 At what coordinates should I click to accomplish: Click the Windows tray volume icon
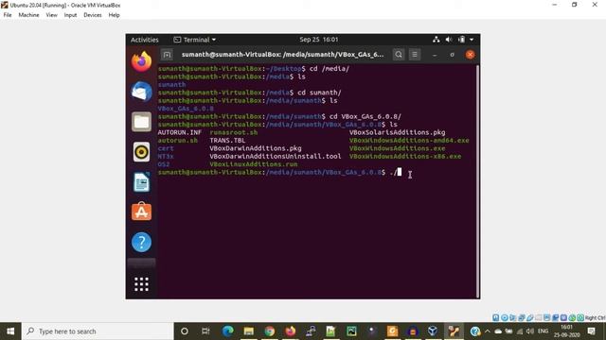pyautogui.click(x=530, y=331)
